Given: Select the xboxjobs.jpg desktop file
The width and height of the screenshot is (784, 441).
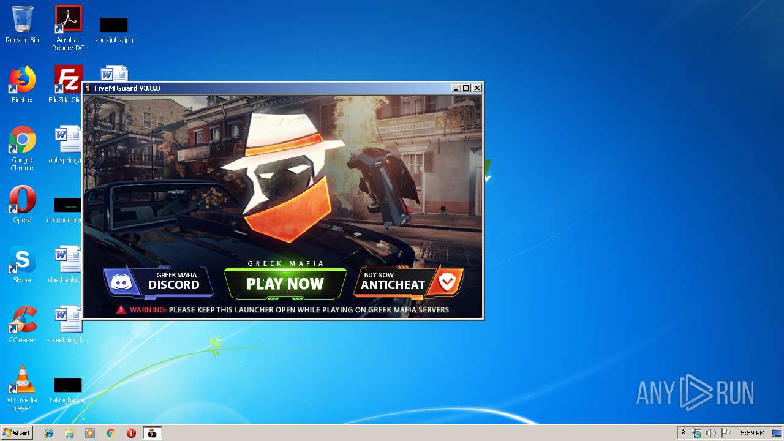Looking at the screenshot, I should (114, 31).
